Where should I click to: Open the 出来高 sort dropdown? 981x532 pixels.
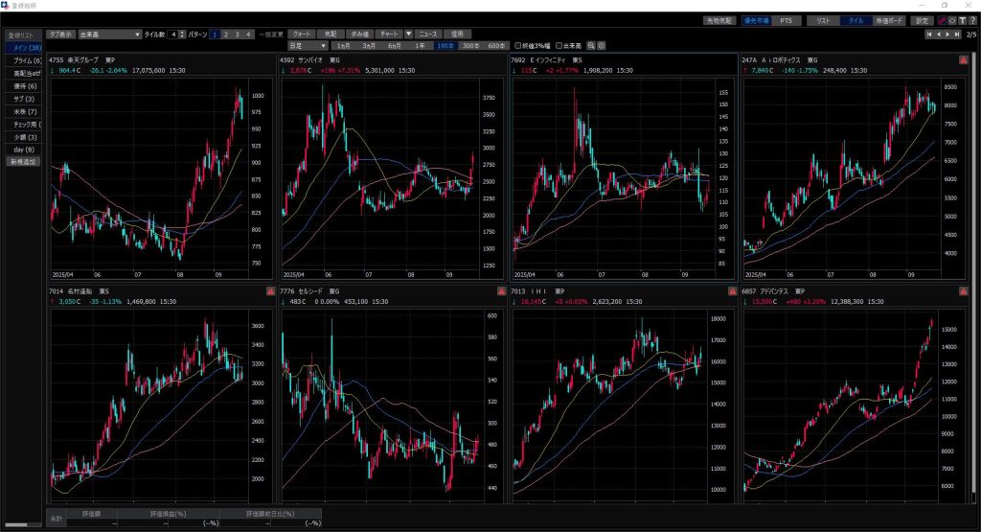point(109,34)
